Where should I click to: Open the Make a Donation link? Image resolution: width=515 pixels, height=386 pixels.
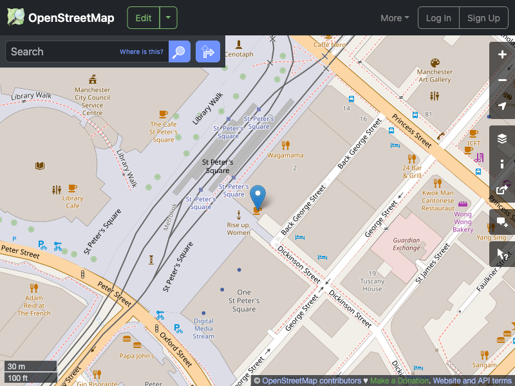tap(399, 380)
